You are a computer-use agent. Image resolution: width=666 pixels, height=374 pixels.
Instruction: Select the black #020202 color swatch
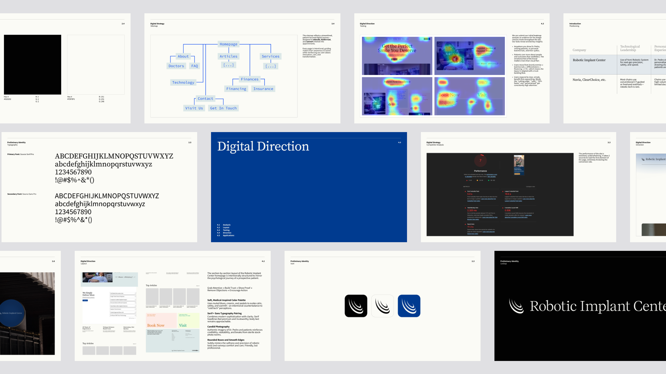[x=33, y=65]
